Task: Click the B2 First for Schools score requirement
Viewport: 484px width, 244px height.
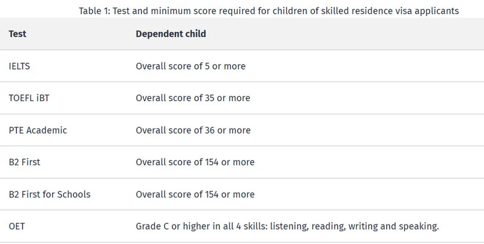Action: tap(195, 194)
